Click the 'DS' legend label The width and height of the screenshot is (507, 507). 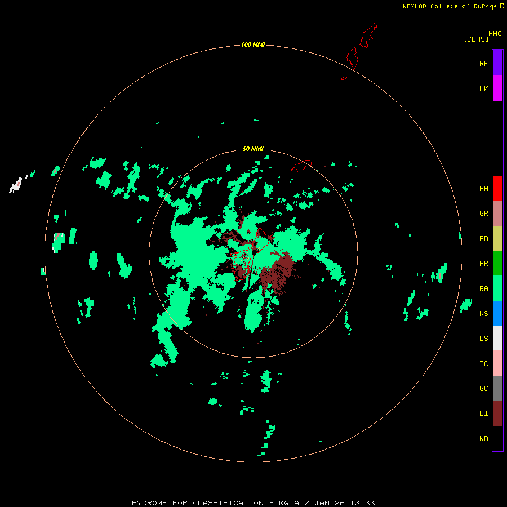[483, 339]
